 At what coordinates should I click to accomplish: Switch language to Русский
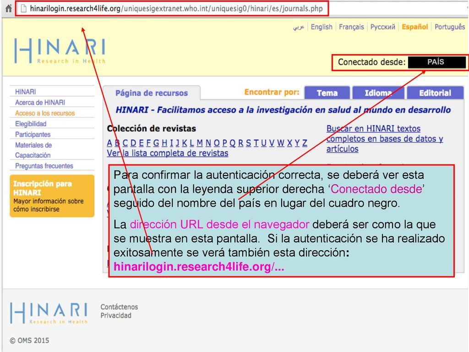383,27
